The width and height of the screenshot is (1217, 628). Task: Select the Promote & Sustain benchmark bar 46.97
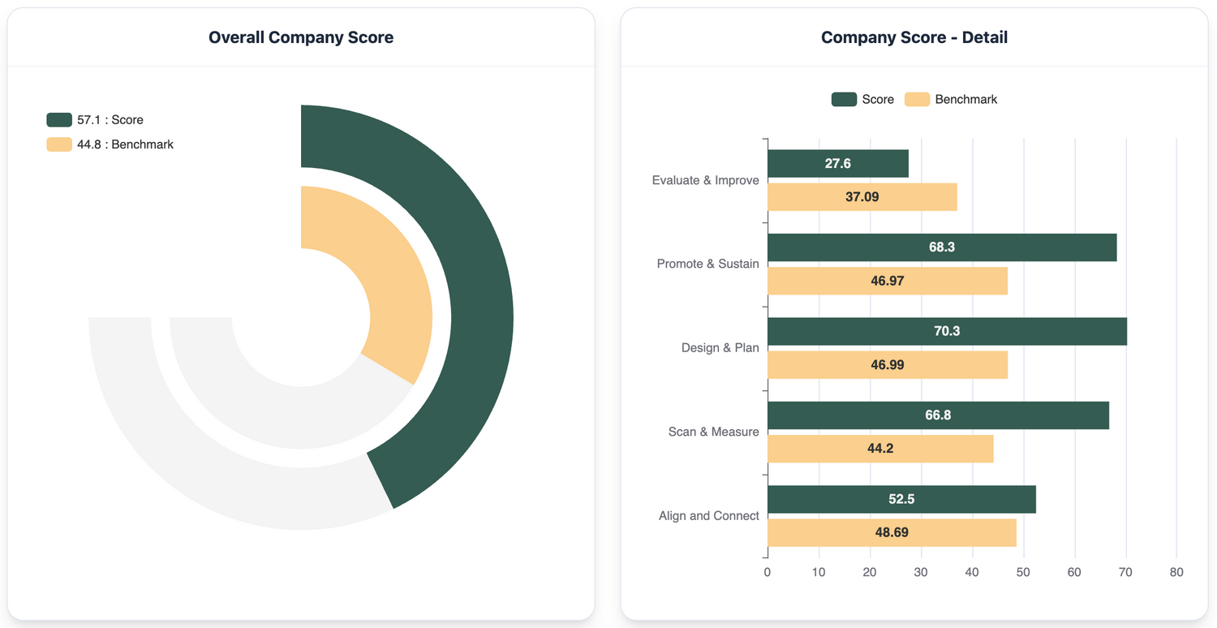pos(887,281)
